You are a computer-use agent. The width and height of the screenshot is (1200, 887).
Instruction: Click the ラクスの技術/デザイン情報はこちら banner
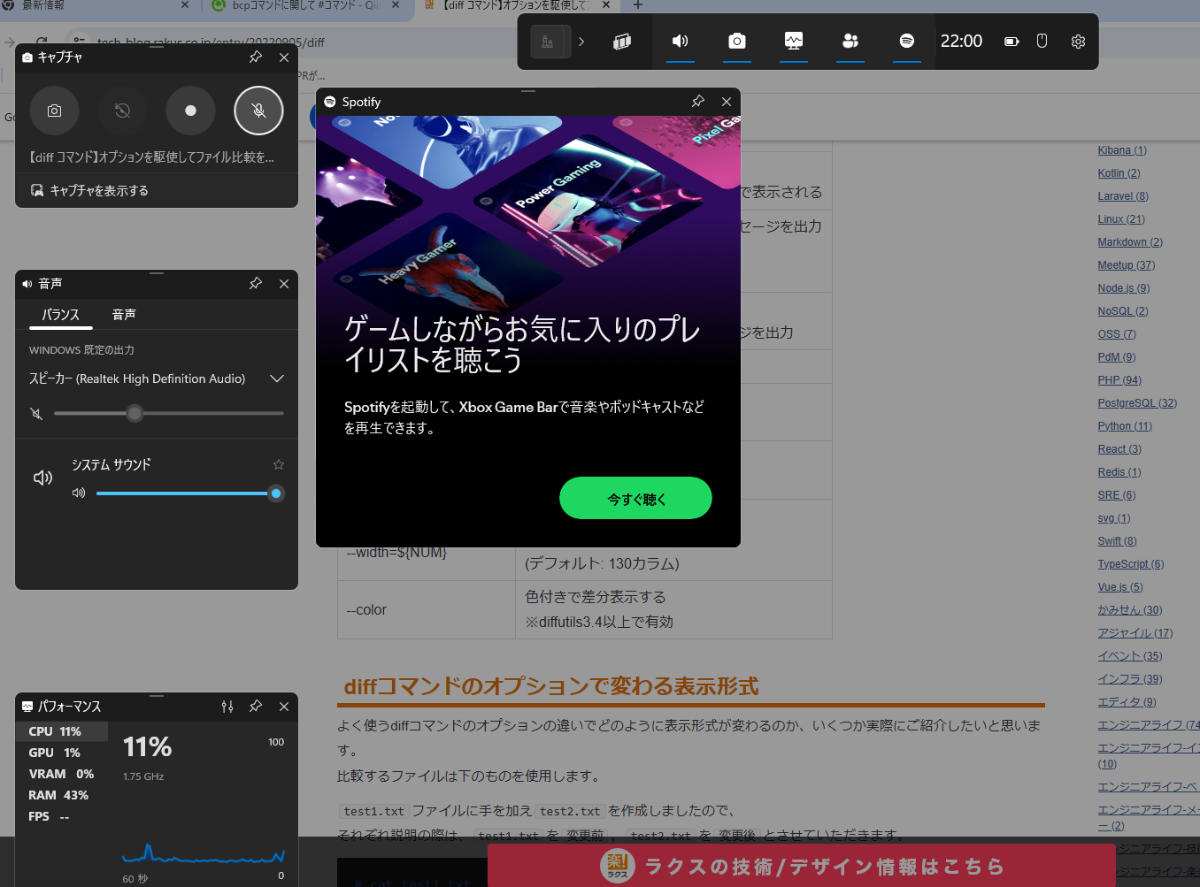click(801, 866)
